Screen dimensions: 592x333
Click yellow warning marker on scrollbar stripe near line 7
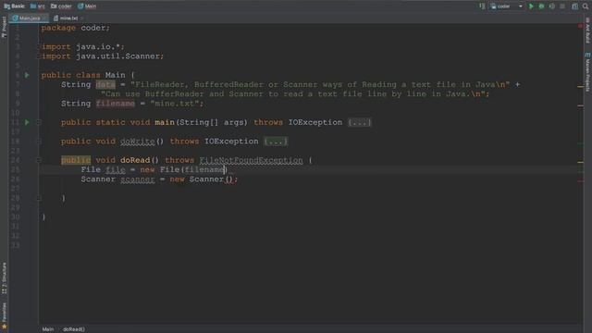[580, 87]
